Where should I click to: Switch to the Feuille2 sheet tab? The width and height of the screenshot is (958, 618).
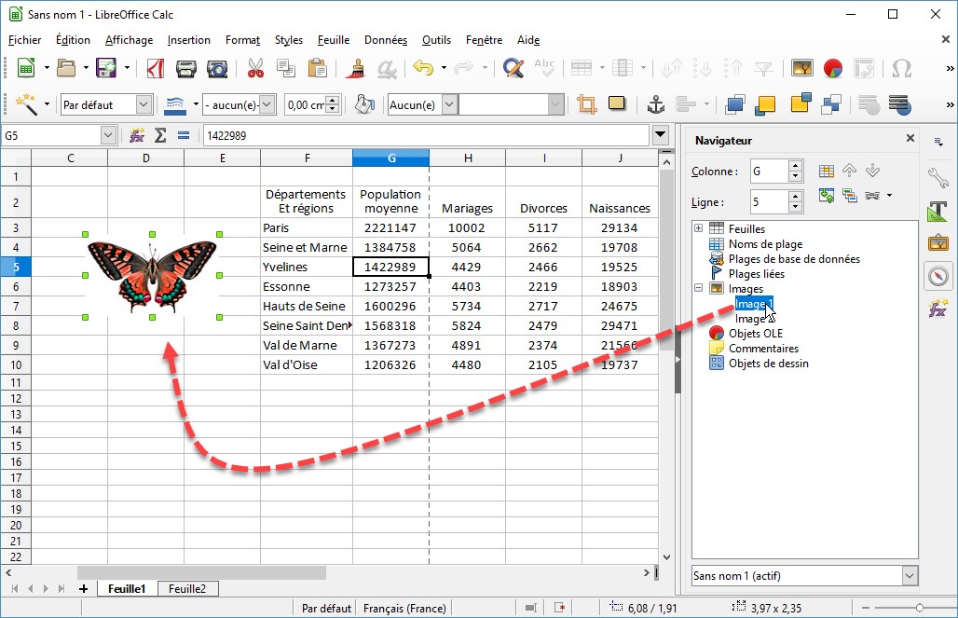pyautogui.click(x=187, y=588)
